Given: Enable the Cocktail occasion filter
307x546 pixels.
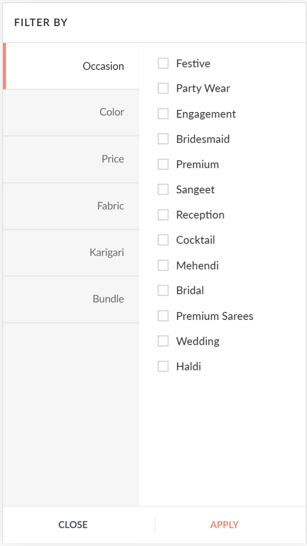Looking at the screenshot, I should tap(163, 240).
